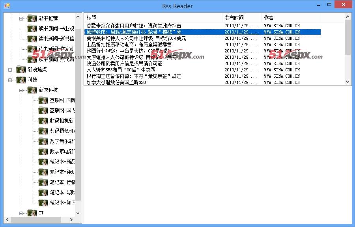The height and width of the screenshot is (227, 355).
Task: Sort by the 标题 column header
Action: 153,18
